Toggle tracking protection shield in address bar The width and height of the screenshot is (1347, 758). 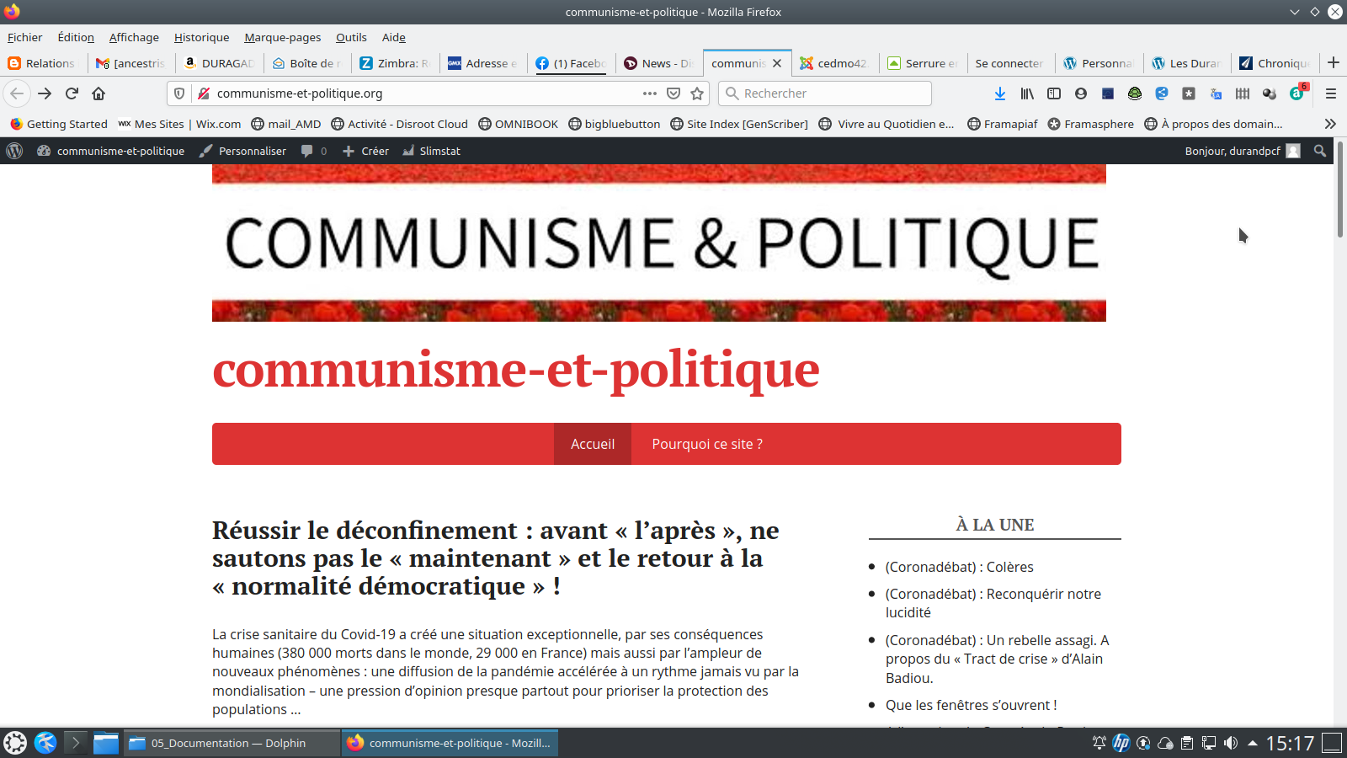tap(179, 93)
